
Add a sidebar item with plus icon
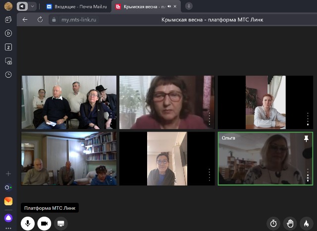8,174
